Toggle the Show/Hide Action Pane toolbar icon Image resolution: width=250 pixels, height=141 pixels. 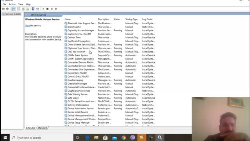(37, 9)
